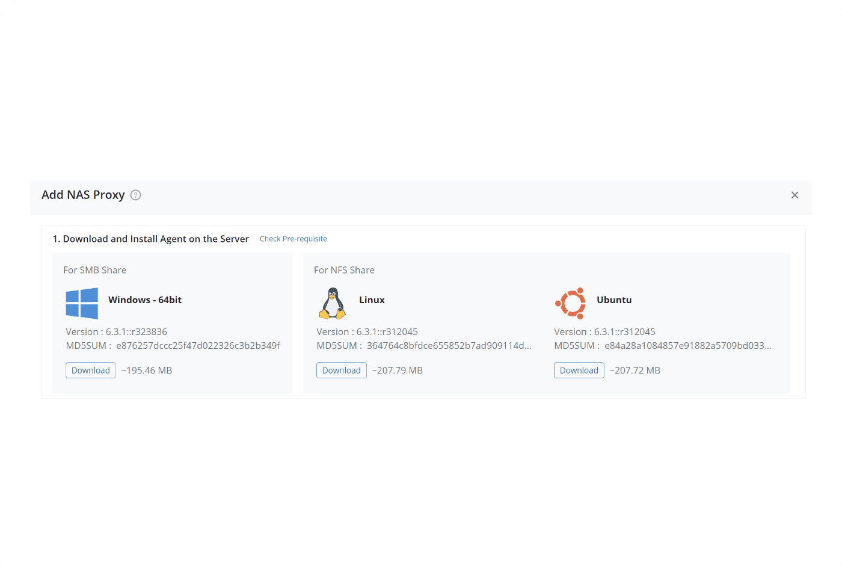Download the Windows 64bit agent
Image resolution: width=842 pixels, height=581 pixels.
pyautogui.click(x=91, y=370)
